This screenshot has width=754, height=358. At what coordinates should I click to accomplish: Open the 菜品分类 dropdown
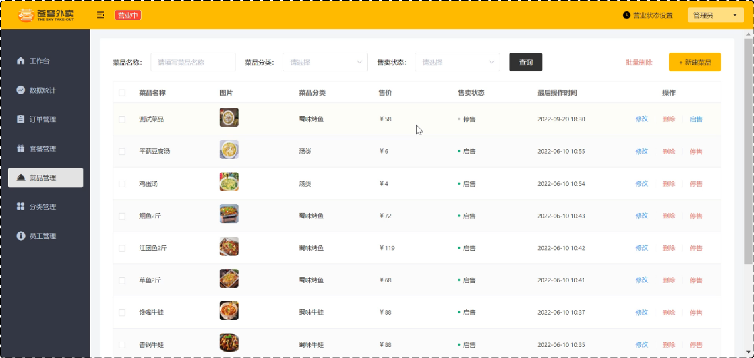[x=325, y=62]
